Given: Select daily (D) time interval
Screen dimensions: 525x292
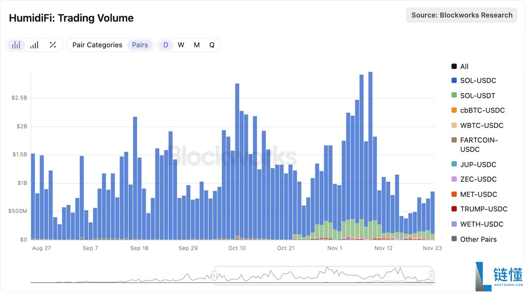Looking at the screenshot, I should (166, 45).
